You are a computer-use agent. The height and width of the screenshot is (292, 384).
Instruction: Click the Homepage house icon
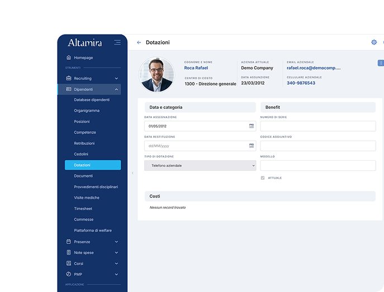(x=69, y=58)
